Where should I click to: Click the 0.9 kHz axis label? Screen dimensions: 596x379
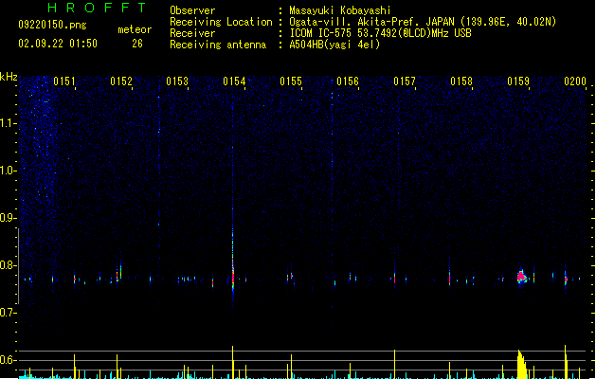coord(8,218)
